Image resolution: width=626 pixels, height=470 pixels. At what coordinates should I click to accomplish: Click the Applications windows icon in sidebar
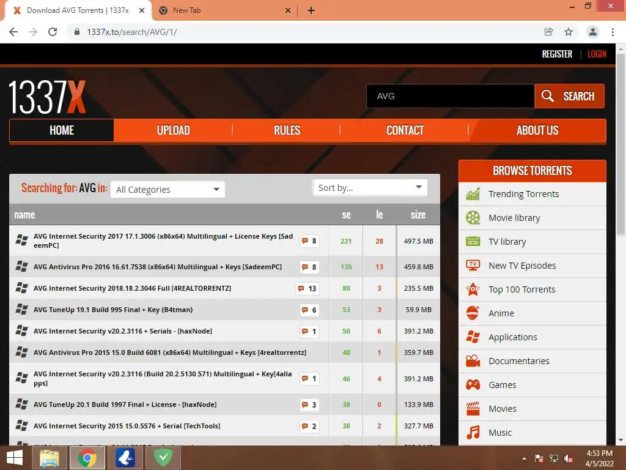(473, 337)
